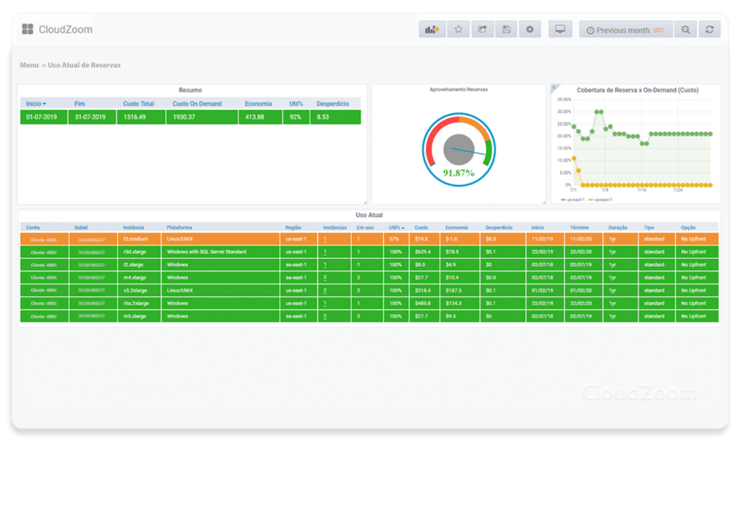738x510 pixels.
Task: Go back by clicking Menu in the breadcrumb
Action: (x=29, y=65)
